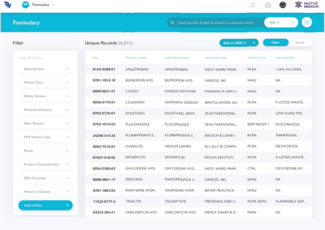Expand the DEA Schedule filter
Screen dimensions: 325x230
tap(46, 178)
